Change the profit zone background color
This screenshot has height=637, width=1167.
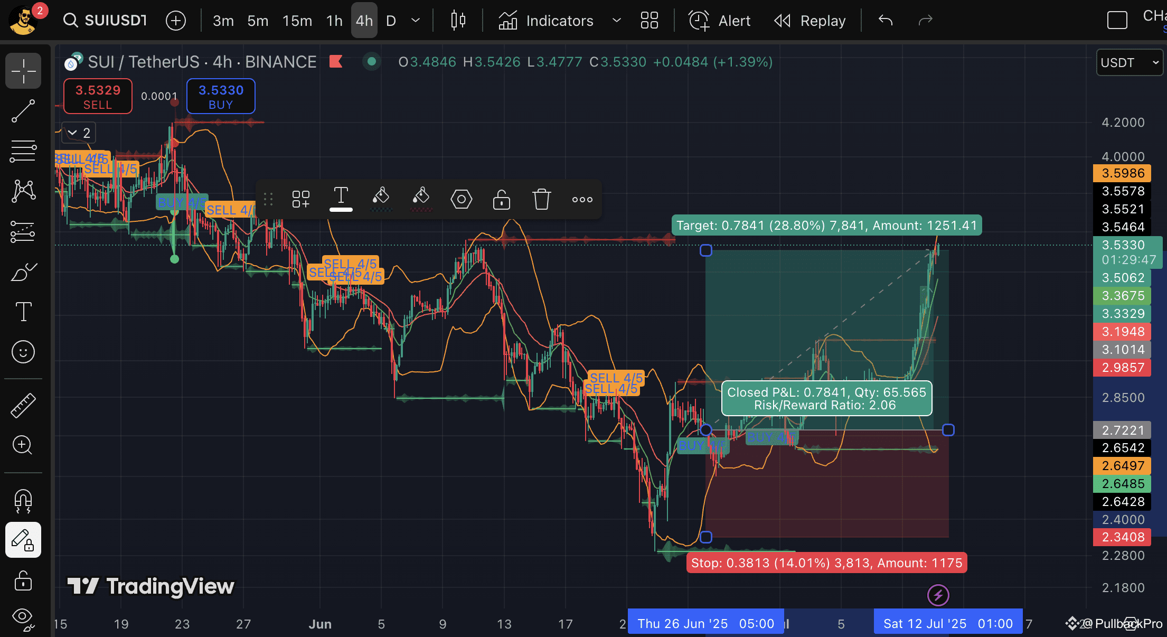[381, 199]
